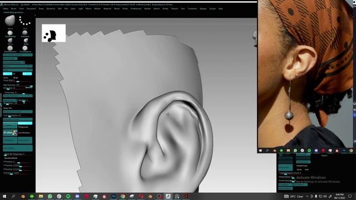Open Windows search on the bottom taskbar
The width and height of the screenshot is (356, 200).
coord(13,196)
